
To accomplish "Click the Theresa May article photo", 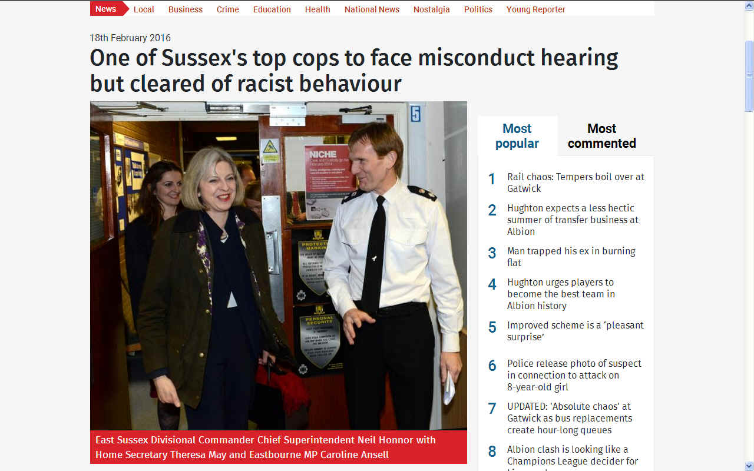I will point(278,266).
